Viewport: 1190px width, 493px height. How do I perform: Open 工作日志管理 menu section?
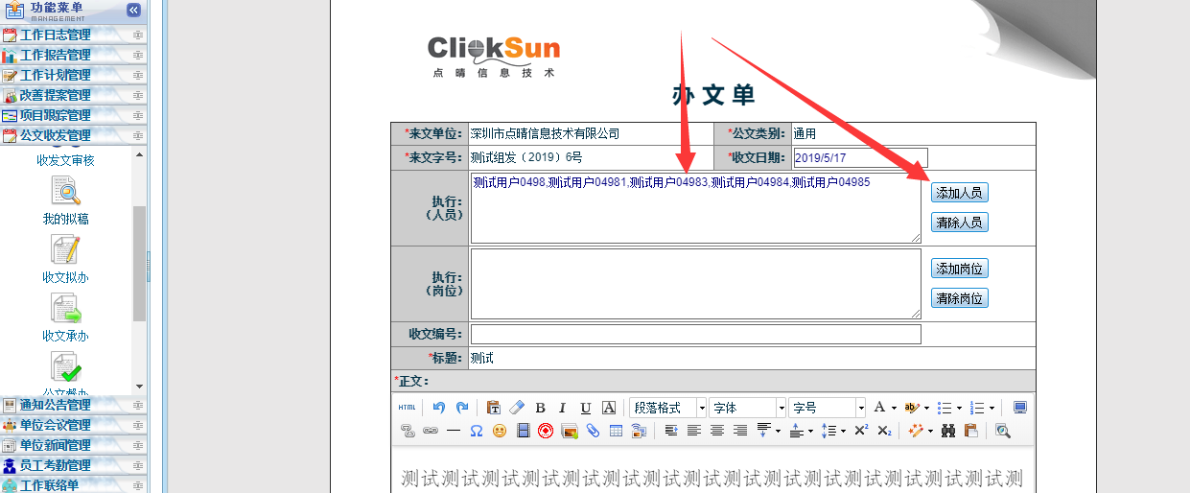tap(74, 35)
